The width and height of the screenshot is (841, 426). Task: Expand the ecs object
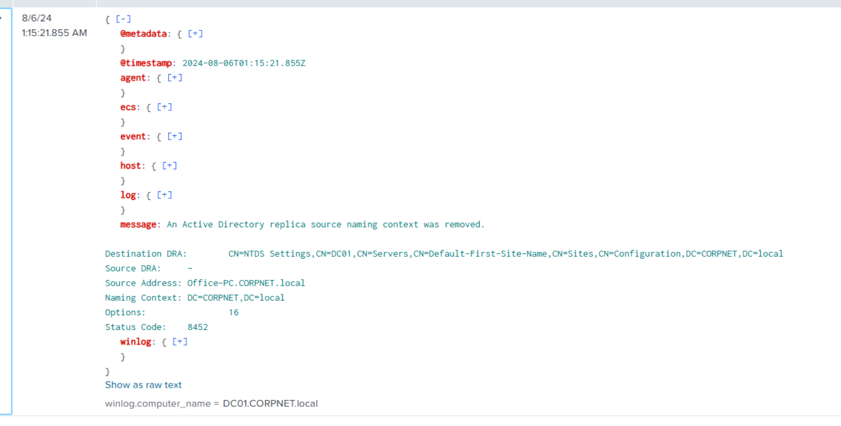(164, 107)
